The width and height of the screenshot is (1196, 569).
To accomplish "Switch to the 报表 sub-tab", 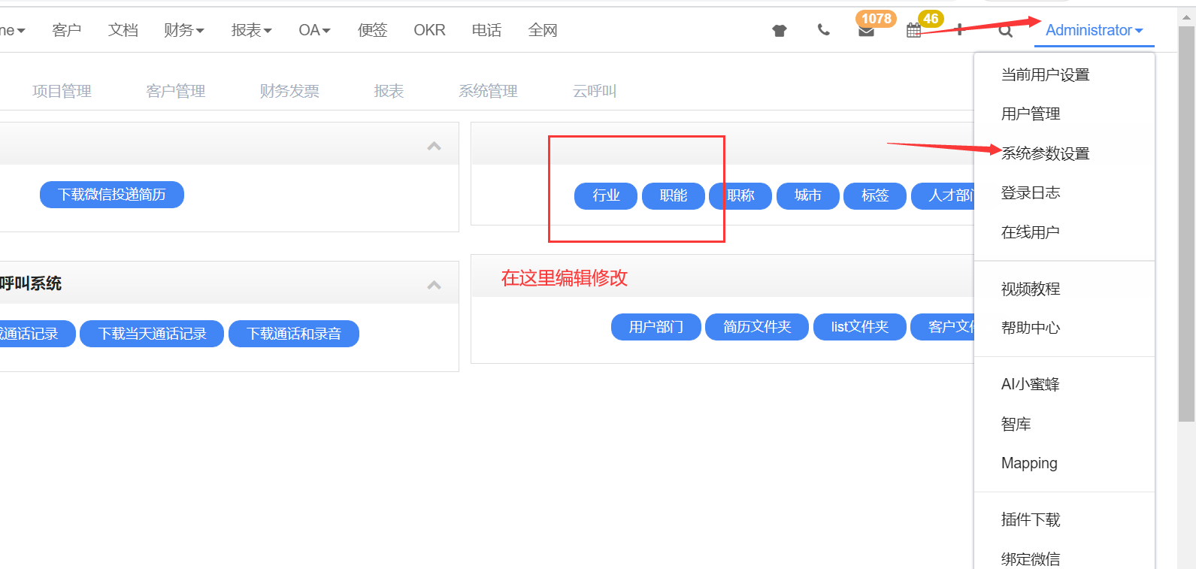I will pyautogui.click(x=389, y=91).
